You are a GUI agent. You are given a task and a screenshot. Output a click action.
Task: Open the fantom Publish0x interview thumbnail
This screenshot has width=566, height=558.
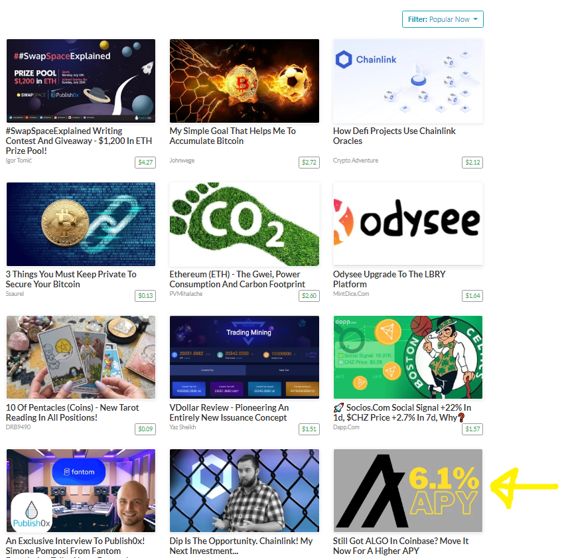click(x=81, y=490)
